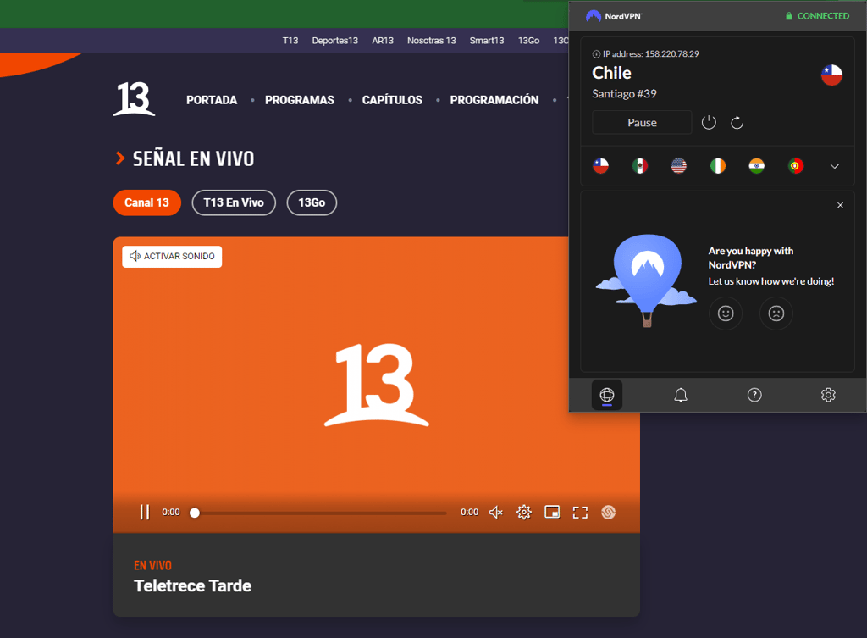Open video player settings gear
Viewport: 867px width, 638px height.
(524, 513)
